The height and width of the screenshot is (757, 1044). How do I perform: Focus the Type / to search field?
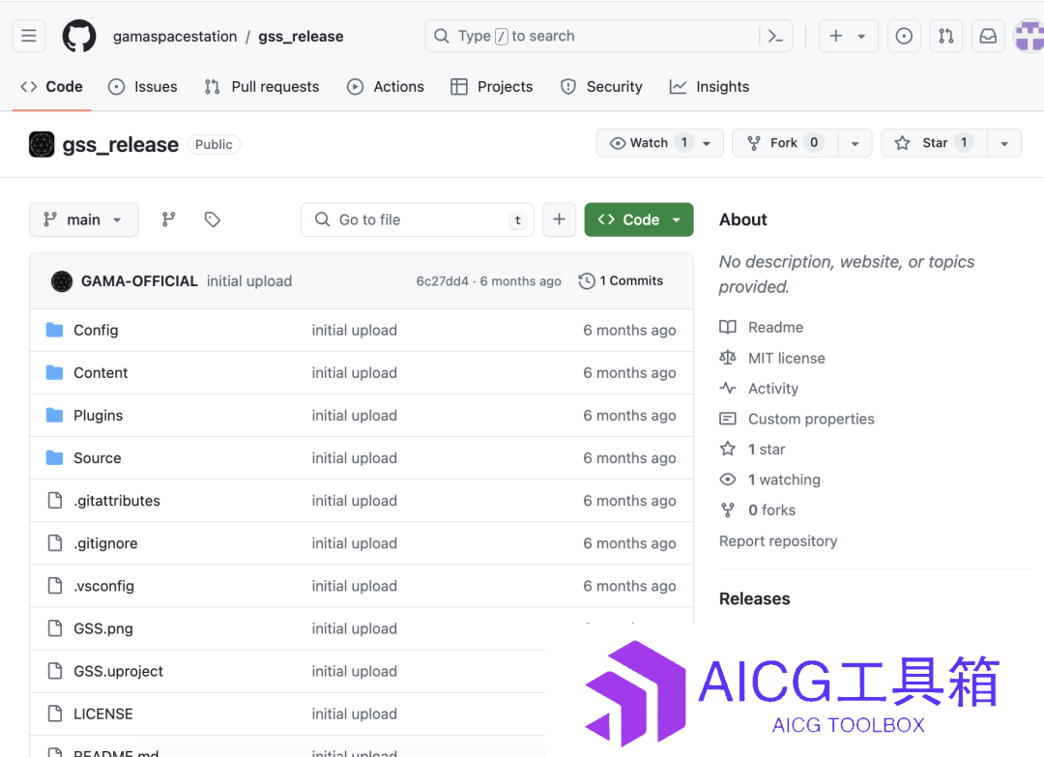[609, 36]
